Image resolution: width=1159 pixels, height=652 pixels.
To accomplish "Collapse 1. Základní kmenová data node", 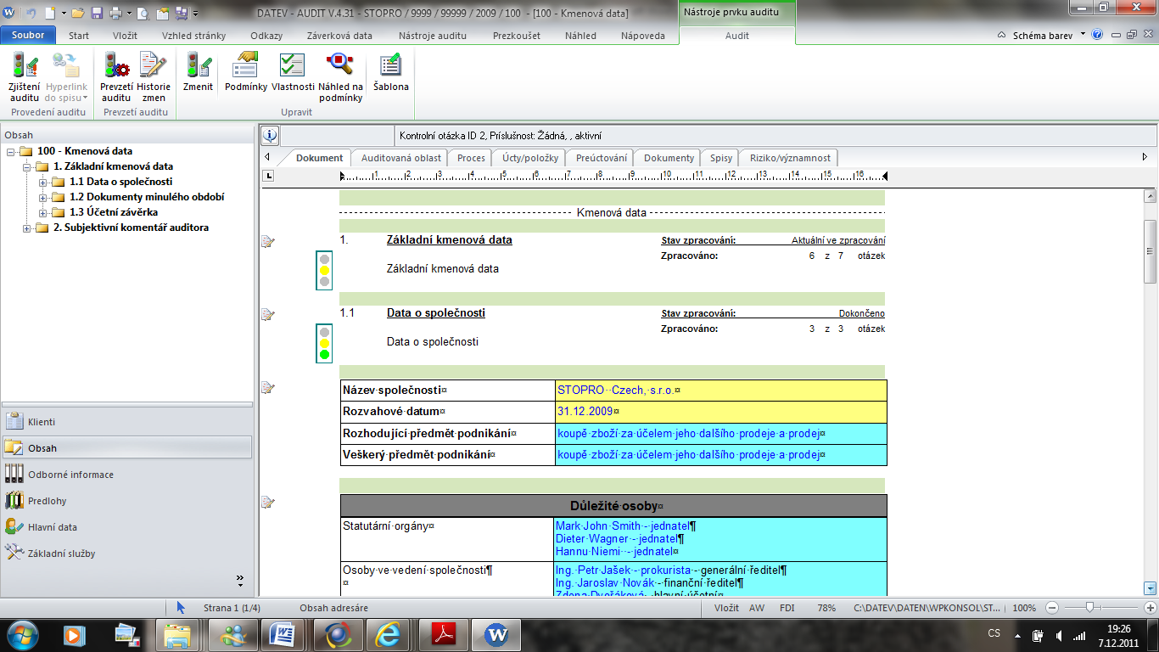I will coord(25,167).
